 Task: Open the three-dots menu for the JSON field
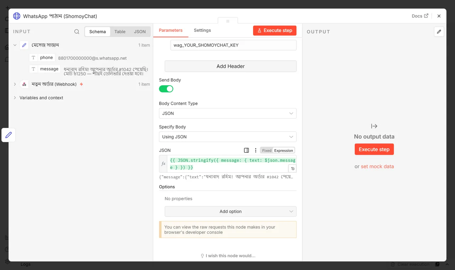point(256,150)
